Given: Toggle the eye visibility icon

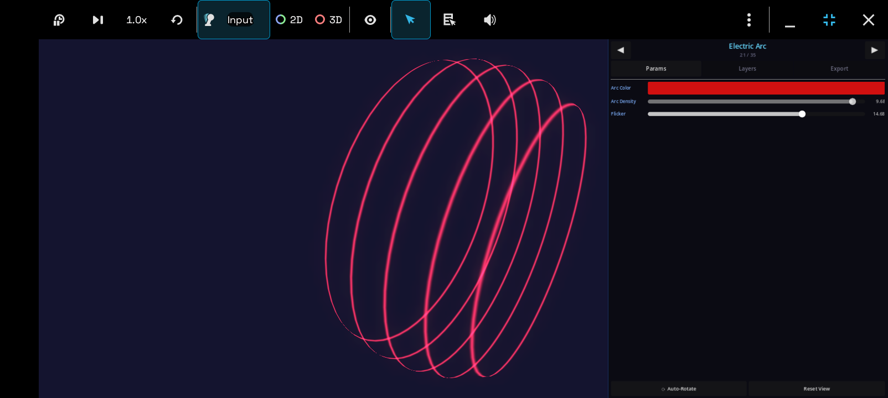Looking at the screenshot, I should point(370,20).
